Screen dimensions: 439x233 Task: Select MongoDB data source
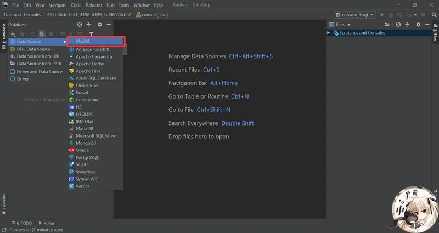(95, 143)
